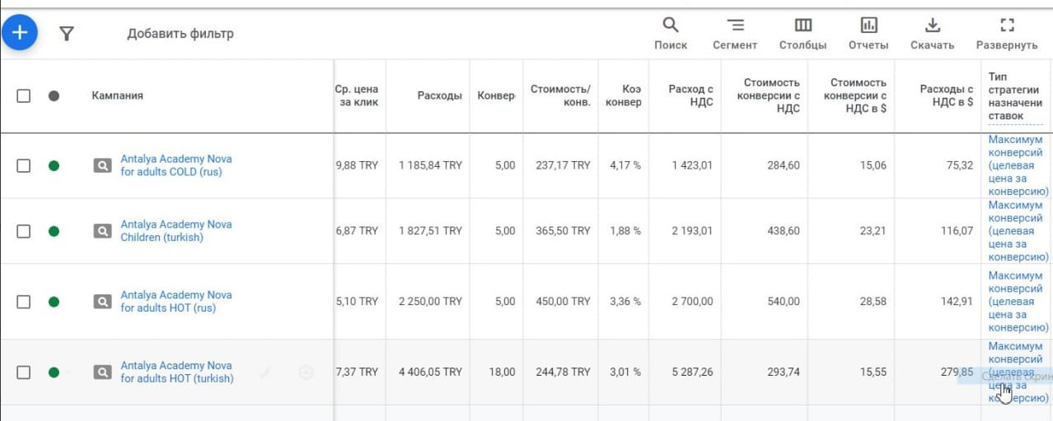
Task: Open bid strategy link for HOT (rus) row
Action: pos(1016,302)
